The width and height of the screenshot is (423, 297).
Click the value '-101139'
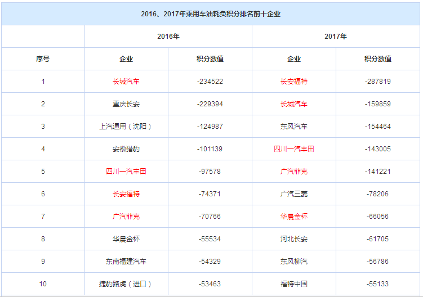pos(210,148)
